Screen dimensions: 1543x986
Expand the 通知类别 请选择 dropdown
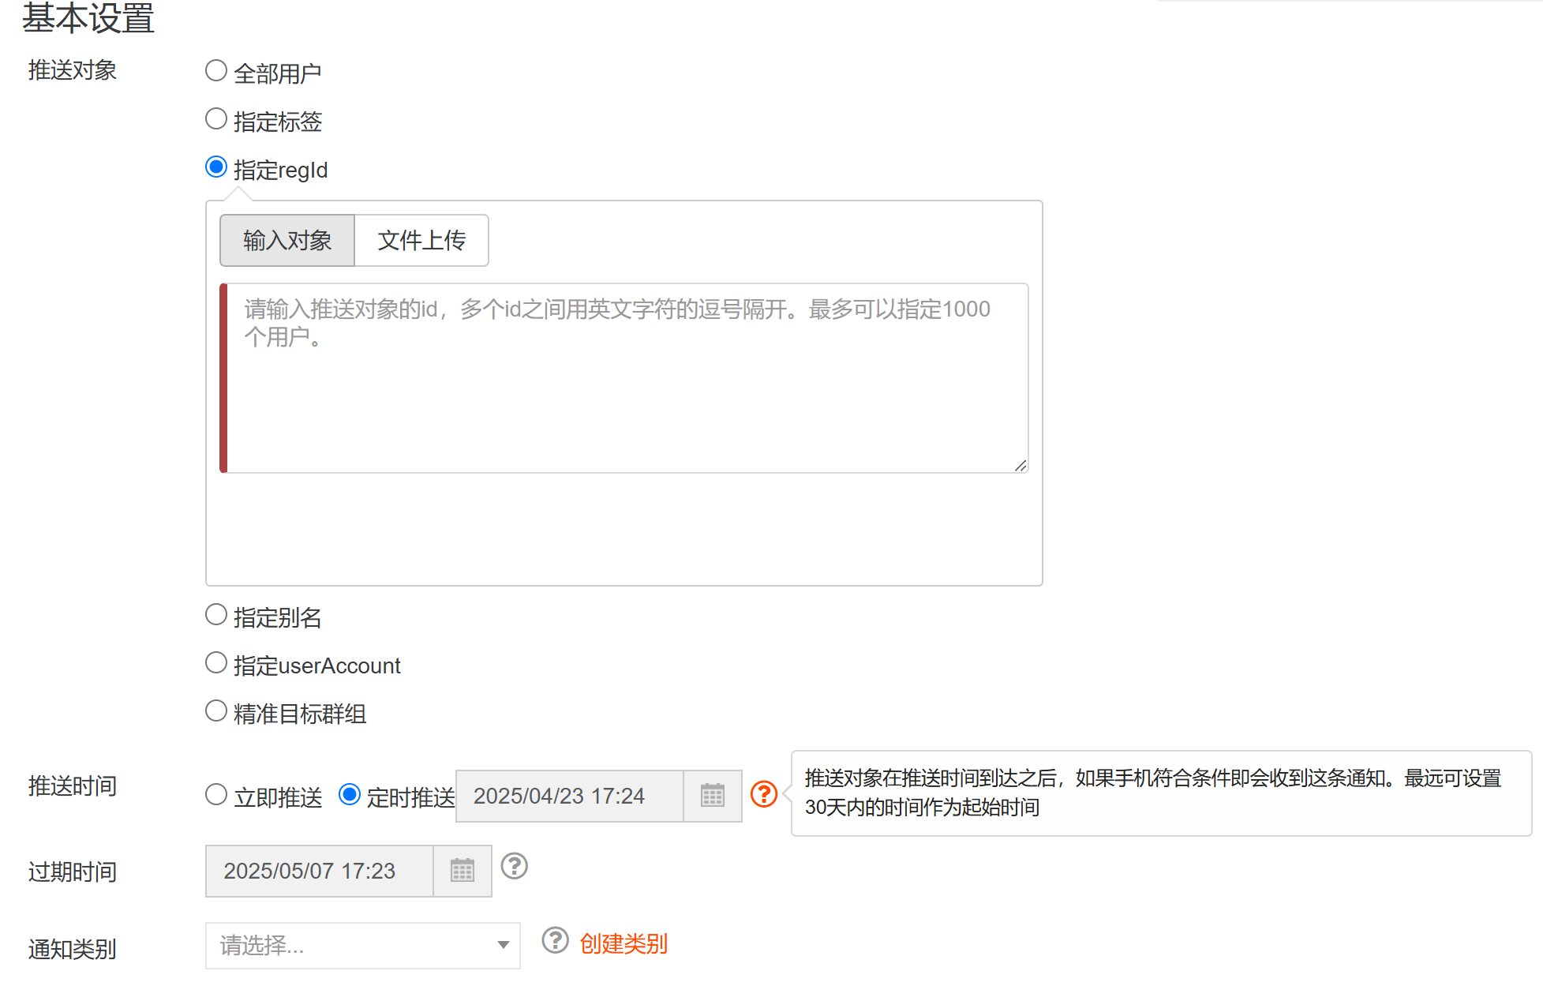click(x=362, y=945)
